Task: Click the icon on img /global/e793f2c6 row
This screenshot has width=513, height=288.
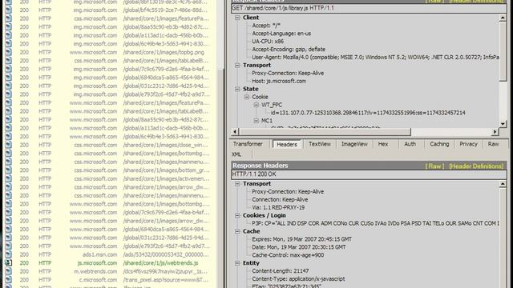Action: pyautogui.click(x=8, y=94)
